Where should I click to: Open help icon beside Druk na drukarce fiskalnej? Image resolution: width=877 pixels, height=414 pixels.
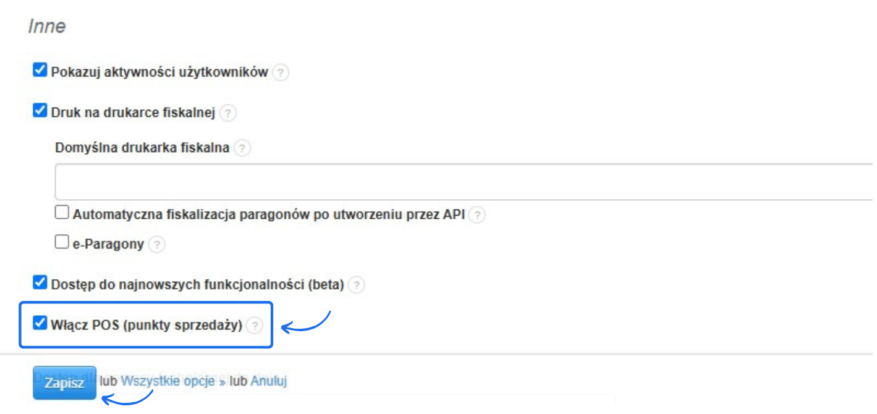click(x=228, y=113)
